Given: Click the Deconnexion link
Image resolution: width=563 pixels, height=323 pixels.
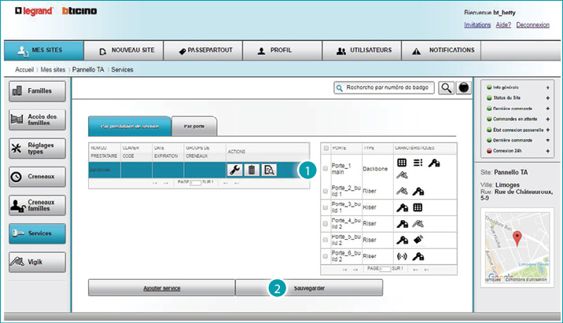Looking at the screenshot, I should pyautogui.click(x=533, y=25).
